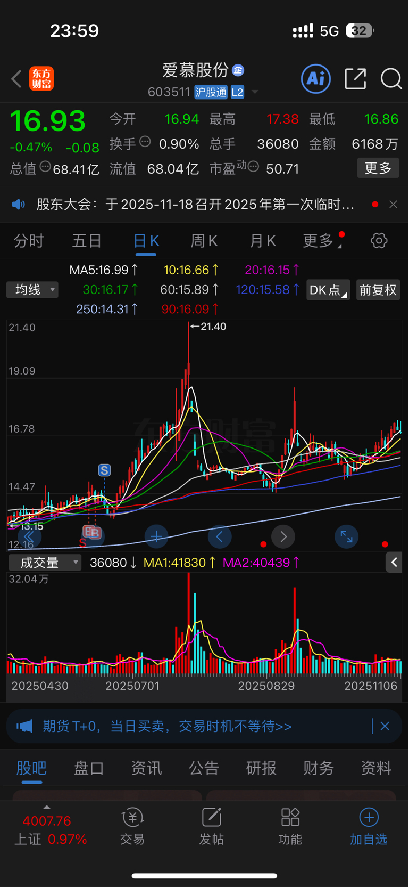
Task: Open the 资讯 tab
Action: click(x=146, y=768)
